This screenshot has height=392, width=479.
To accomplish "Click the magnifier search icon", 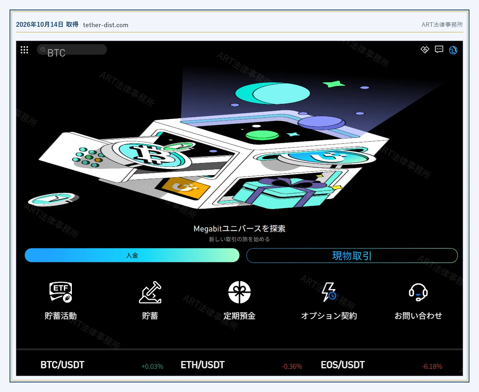I will pyautogui.click(x=43, y=49).
